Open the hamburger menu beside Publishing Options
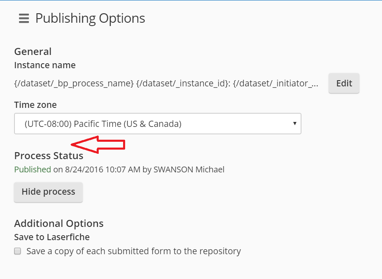The height and width of the screenshot is (279, 382). [x=24, y=19]
